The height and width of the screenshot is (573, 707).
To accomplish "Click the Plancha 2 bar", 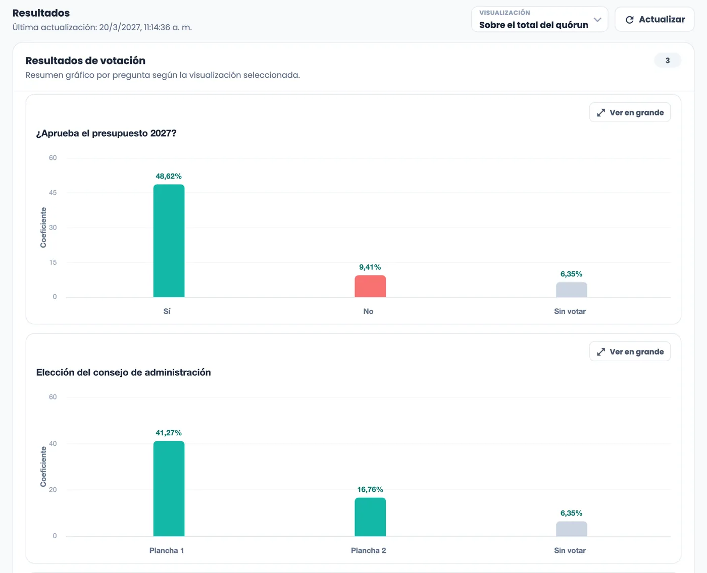I will point(370,517).
